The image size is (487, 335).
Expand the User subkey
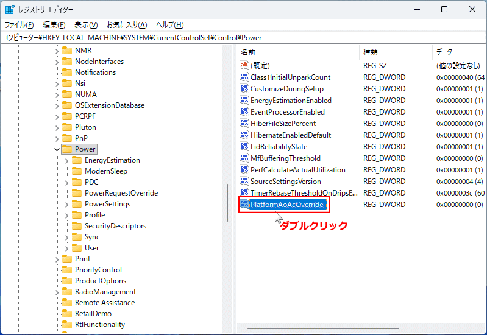click(67, 248)
